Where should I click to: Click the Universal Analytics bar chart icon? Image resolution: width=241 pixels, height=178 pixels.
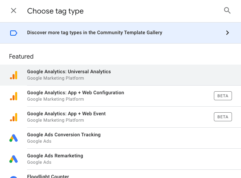14,75
